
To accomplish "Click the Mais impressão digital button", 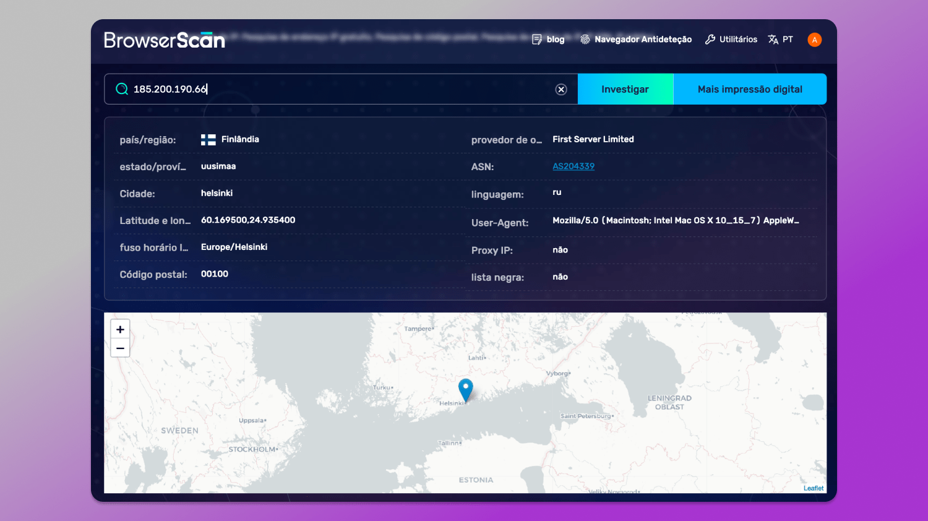I will pos(750,88).
